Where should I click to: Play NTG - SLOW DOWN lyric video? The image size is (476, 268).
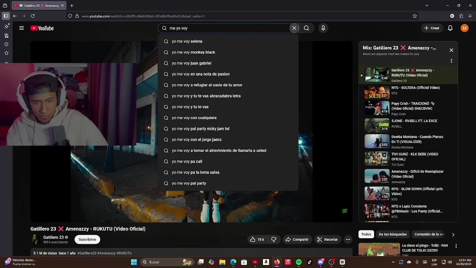click(x=408, y=194)
